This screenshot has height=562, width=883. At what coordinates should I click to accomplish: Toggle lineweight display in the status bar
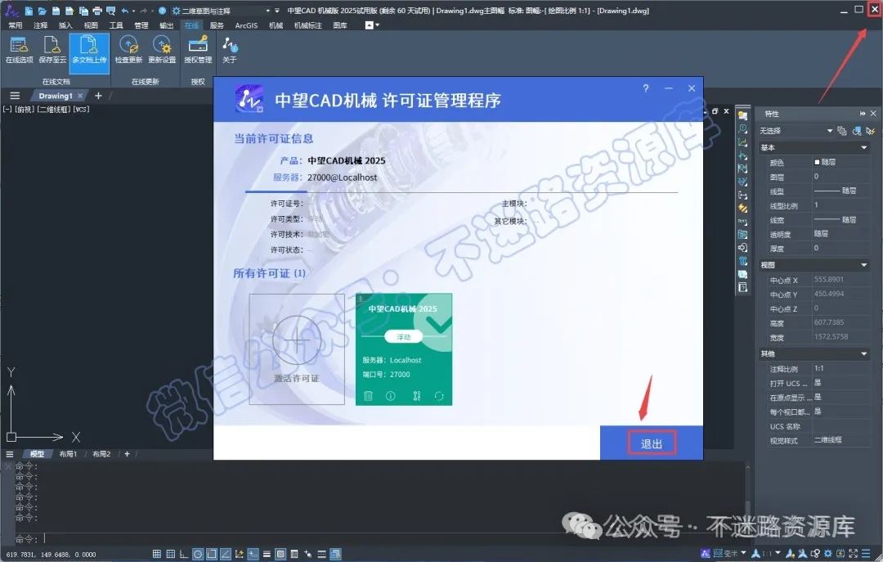pos(267,554)
